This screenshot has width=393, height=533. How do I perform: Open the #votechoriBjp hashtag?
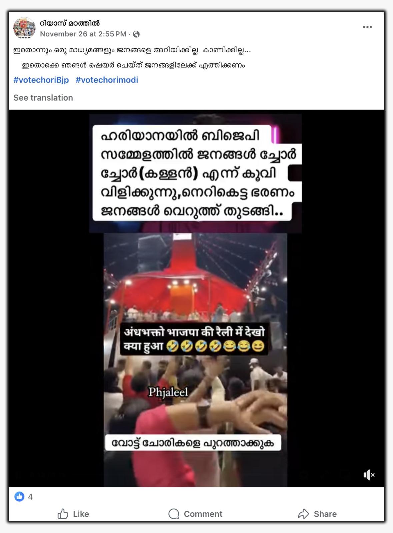(x=41, y=80)
